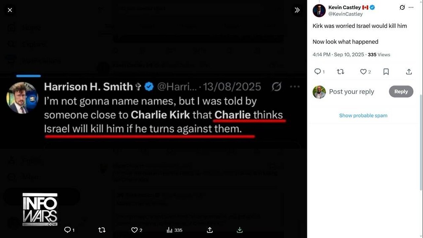The height and width of the screenshot is (238, 423).
Task: Open Grok icon beside Kevin Castley's name
Action: click(x=402, y=7)
